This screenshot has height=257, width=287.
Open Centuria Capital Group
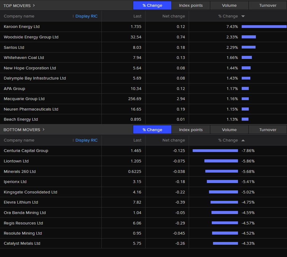tap(26, 151)
